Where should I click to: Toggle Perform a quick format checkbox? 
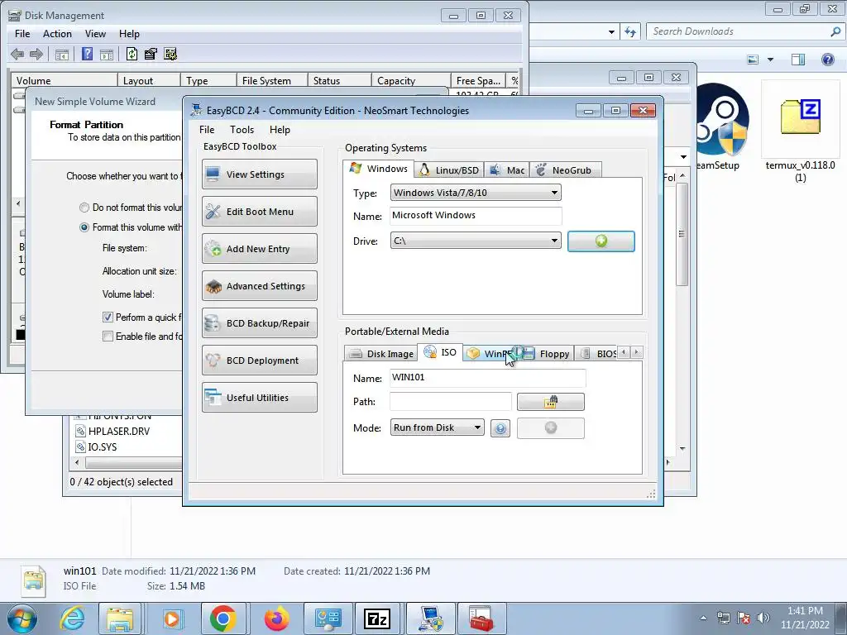[108, 317]
